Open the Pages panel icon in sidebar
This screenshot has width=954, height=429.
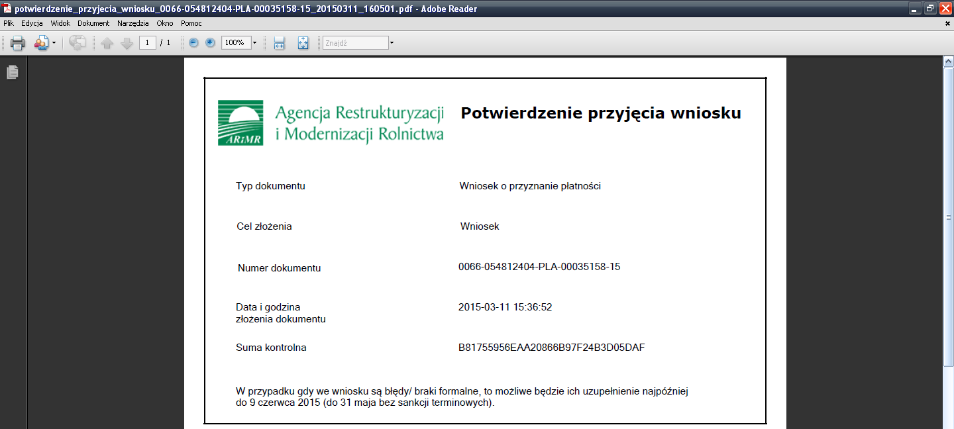click(x=13, y=72)
